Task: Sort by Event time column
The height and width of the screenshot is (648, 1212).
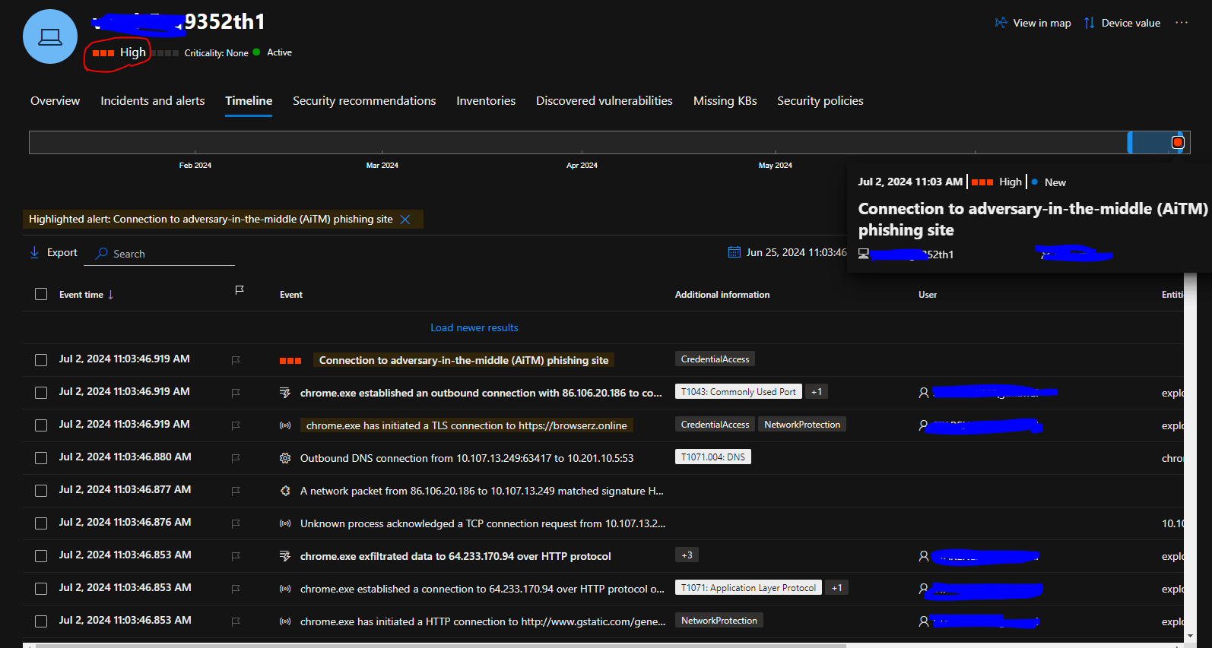Action: (x=86, y=295)
